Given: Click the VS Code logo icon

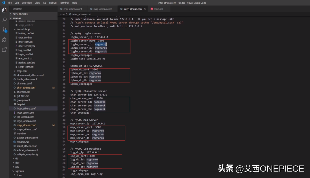Looking at the screenshot, I should point(3,3).
